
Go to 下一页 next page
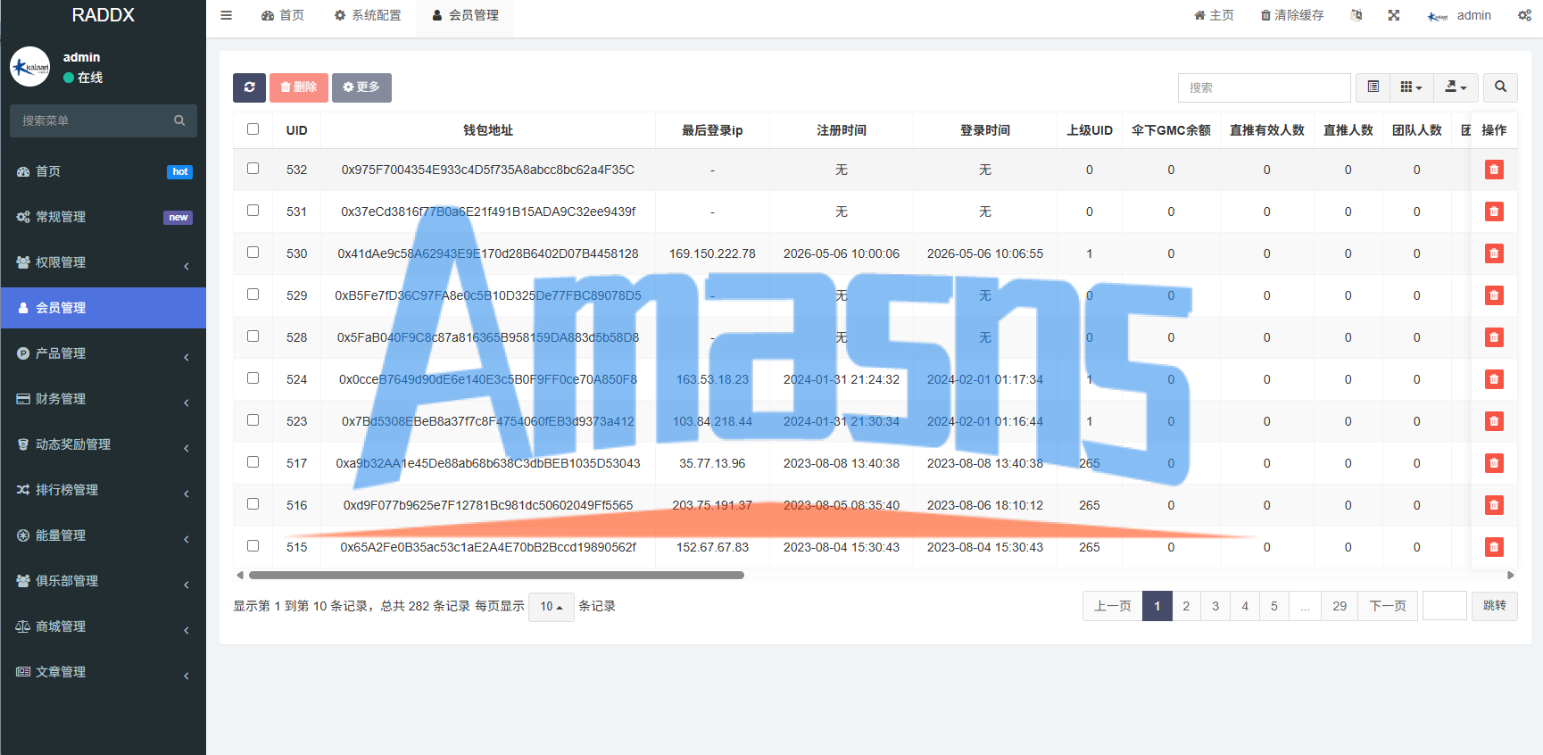(x=1388, y=606)
